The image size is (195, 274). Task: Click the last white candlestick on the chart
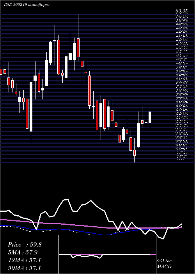150,117
